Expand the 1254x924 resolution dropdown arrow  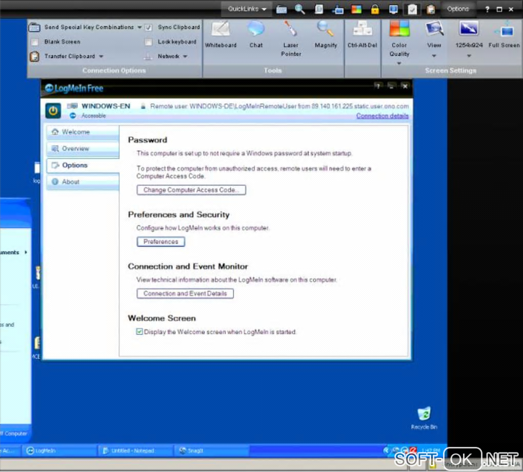(469, 56)
